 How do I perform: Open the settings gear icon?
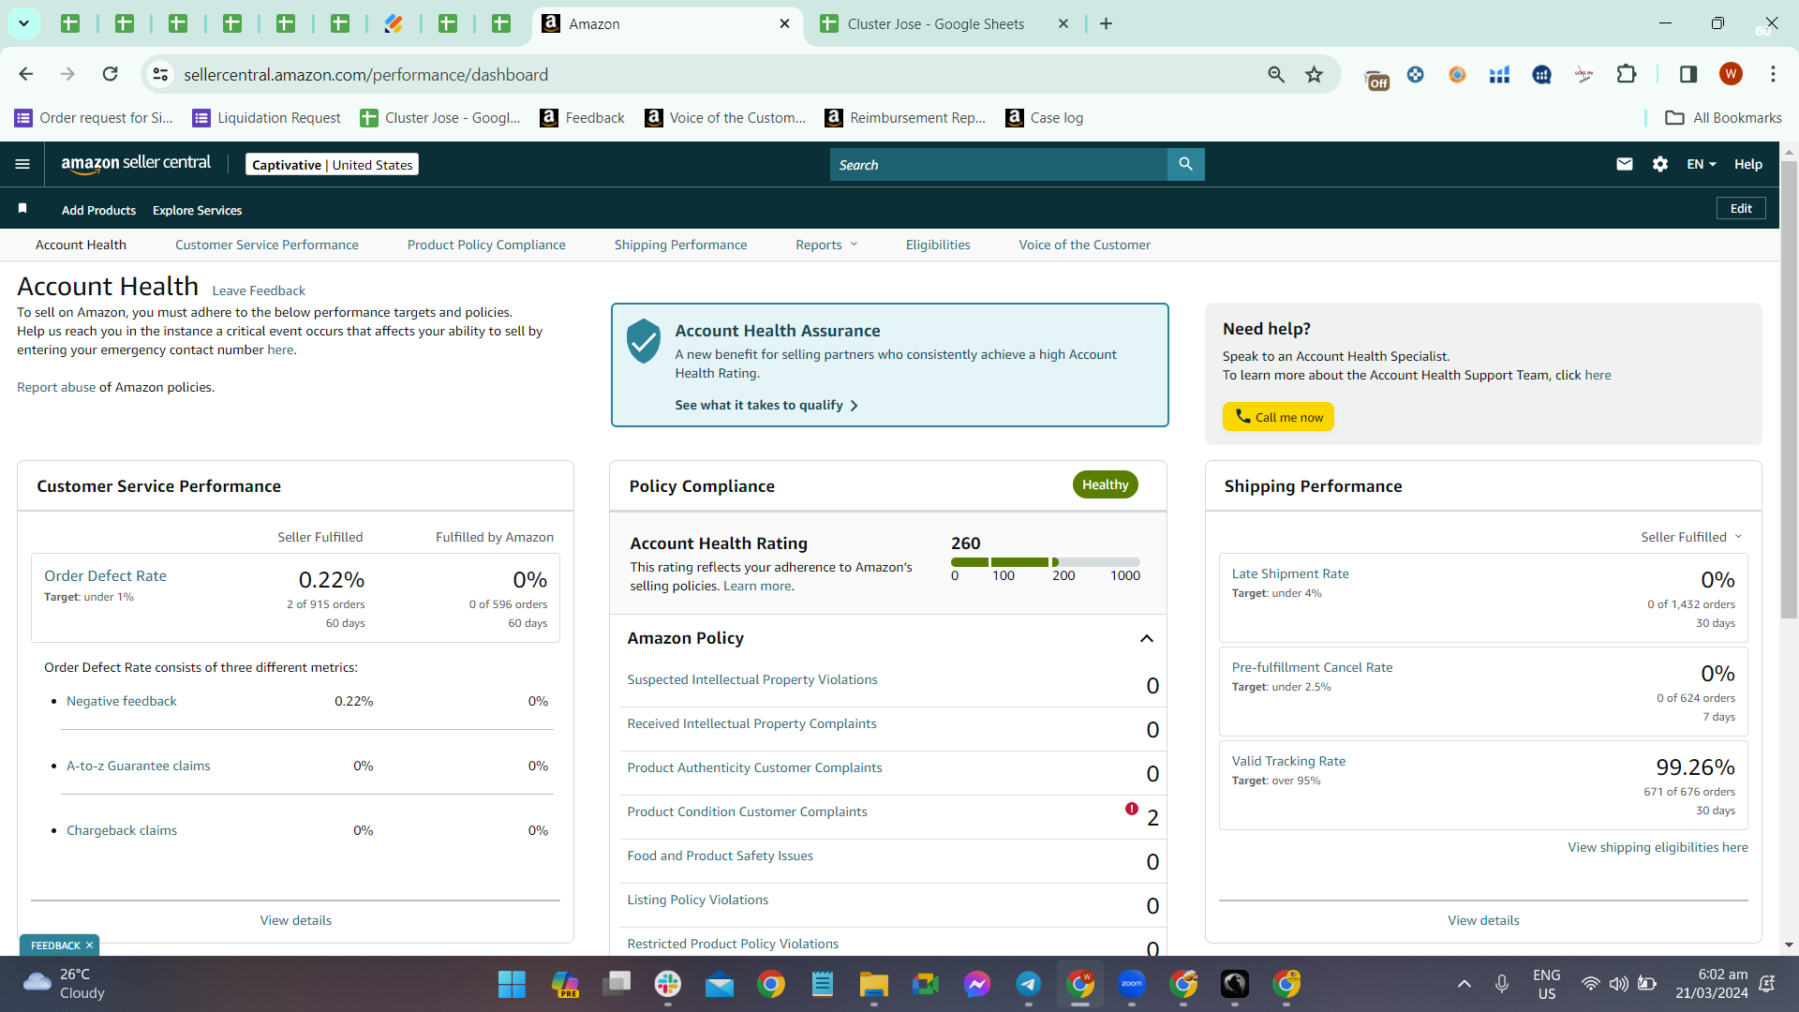(1660, 164)
